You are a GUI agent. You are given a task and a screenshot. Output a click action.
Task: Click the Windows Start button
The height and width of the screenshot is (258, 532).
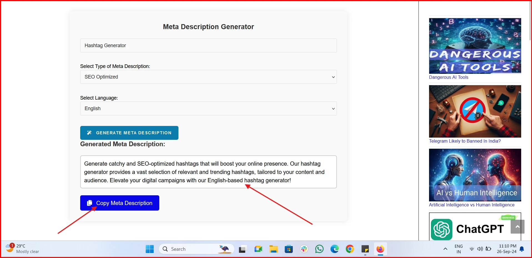click(x=149, y=249)
